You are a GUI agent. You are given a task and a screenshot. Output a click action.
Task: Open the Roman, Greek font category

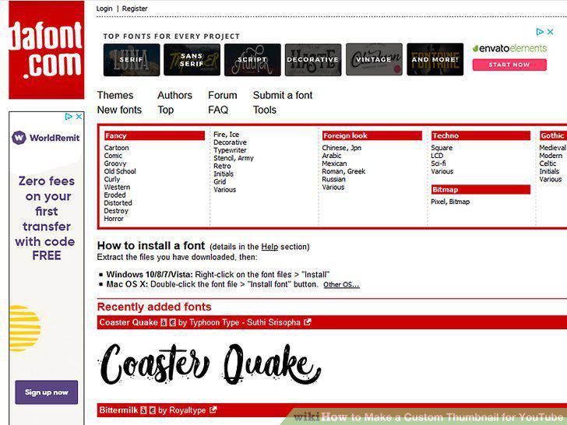(343, 171)
